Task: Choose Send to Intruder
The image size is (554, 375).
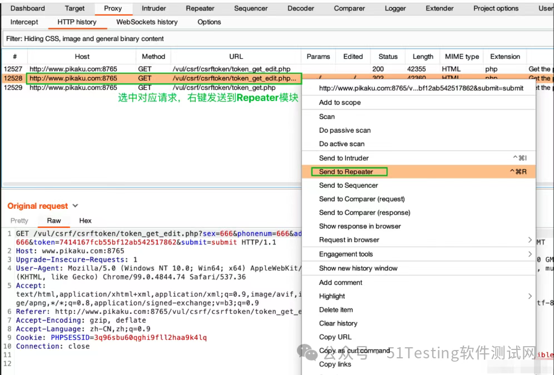Action: click(x=419, y=158)
